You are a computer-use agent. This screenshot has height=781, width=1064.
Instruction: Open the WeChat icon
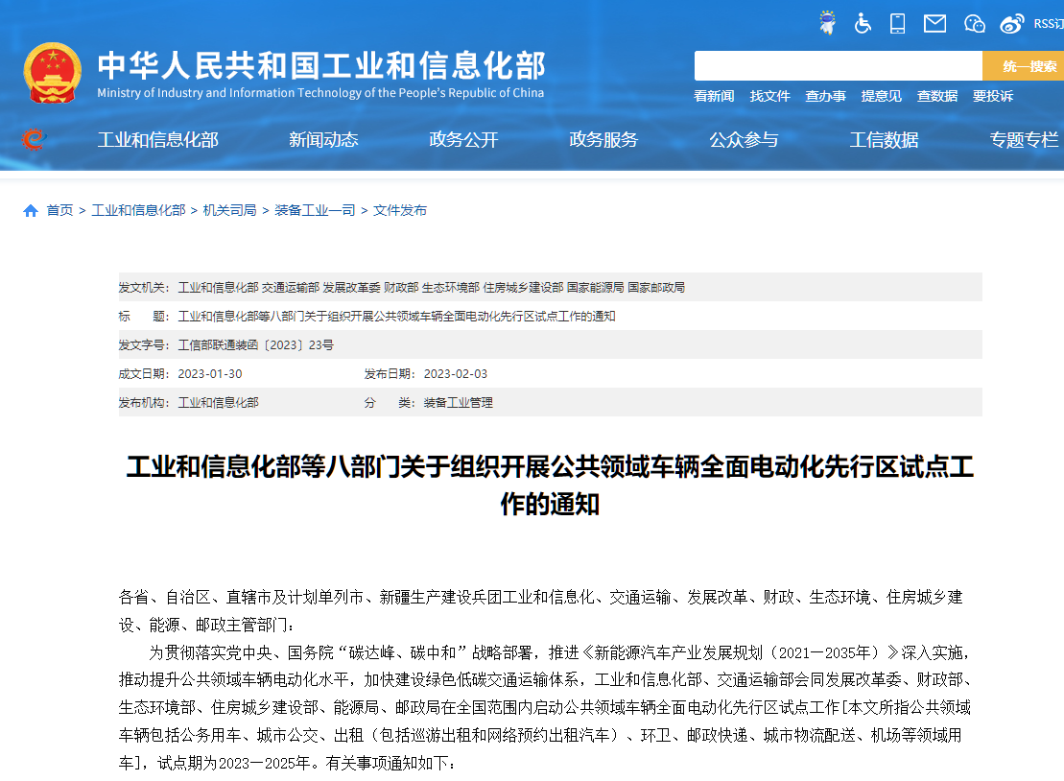[975, 24]
